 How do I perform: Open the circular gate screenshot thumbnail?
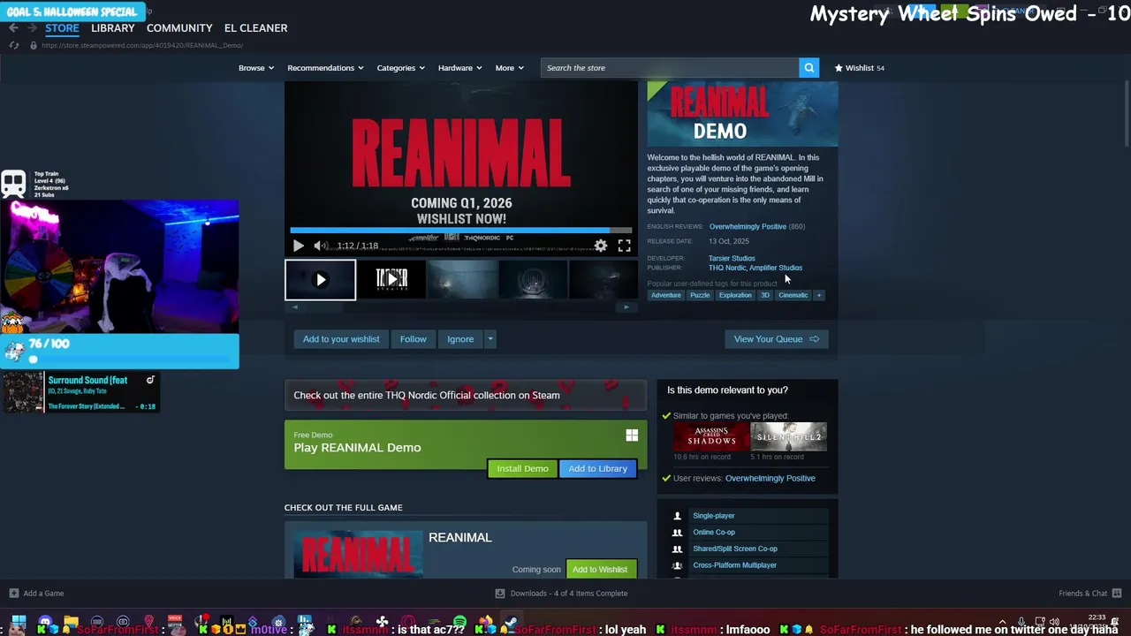click(533, 280)
